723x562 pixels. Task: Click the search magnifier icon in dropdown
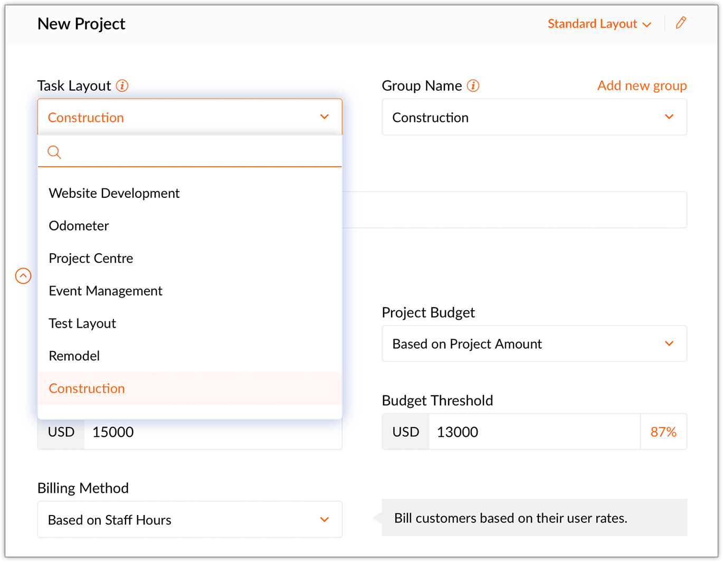tap(54, 153)
